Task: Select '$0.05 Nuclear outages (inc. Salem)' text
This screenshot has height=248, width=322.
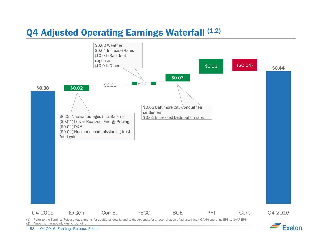Action: pyautogui.click(x=92, y=117)
